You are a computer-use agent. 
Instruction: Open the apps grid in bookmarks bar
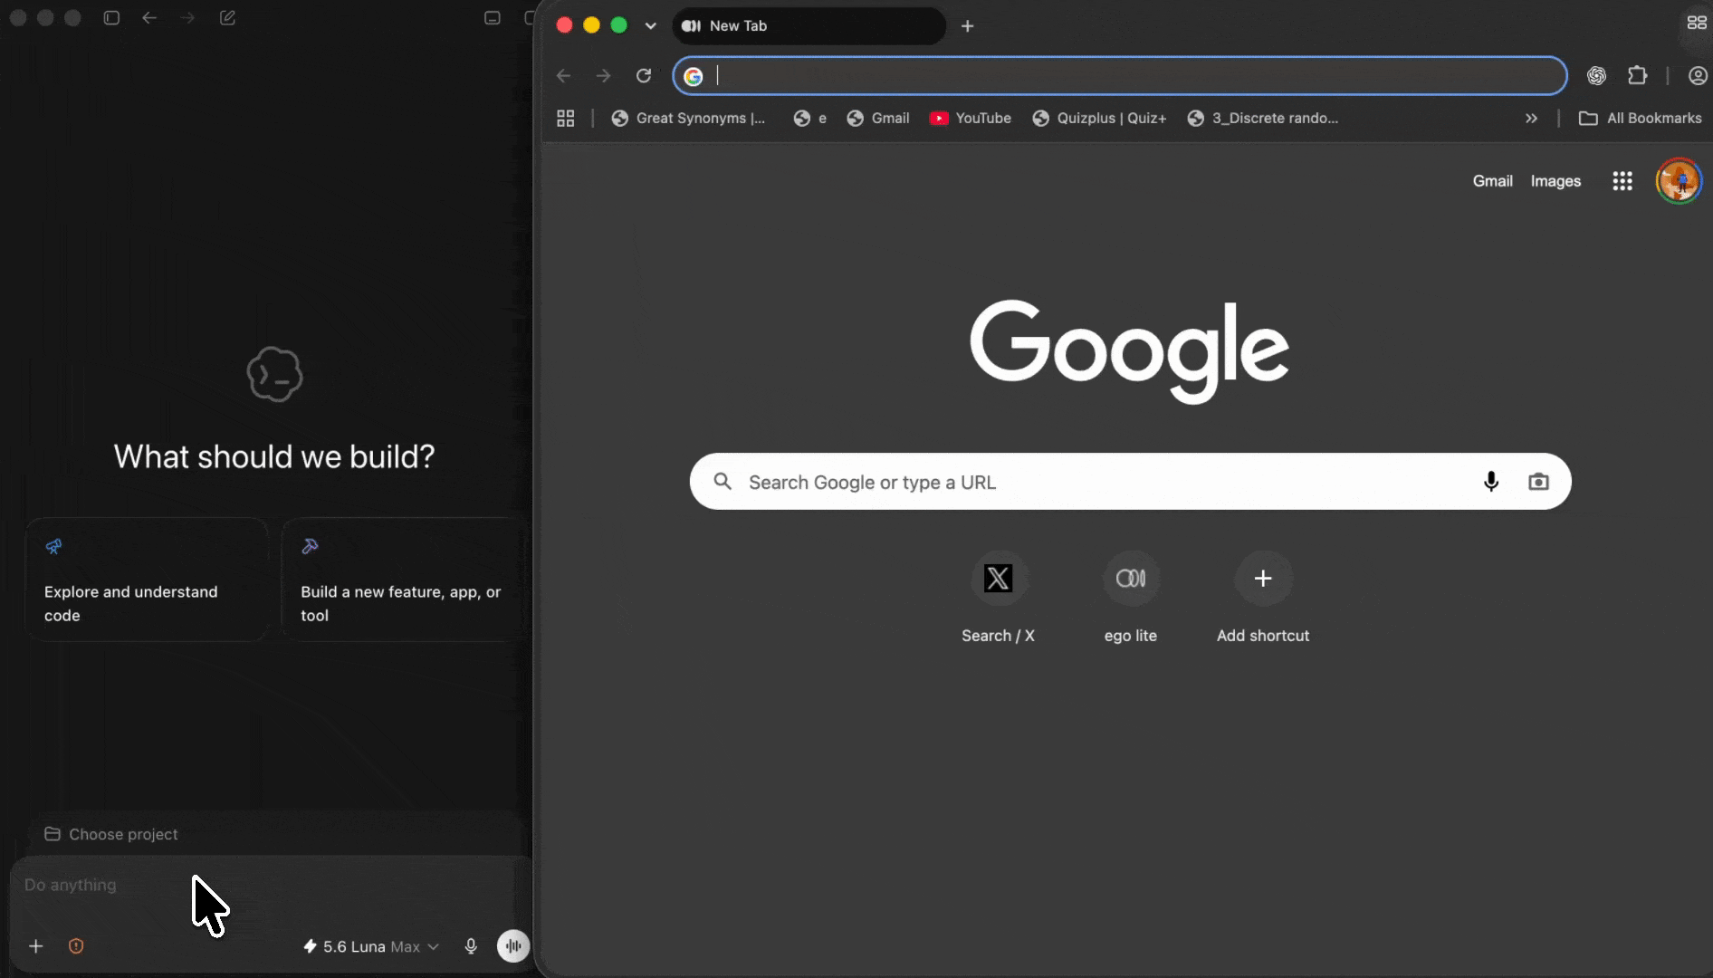566,119
